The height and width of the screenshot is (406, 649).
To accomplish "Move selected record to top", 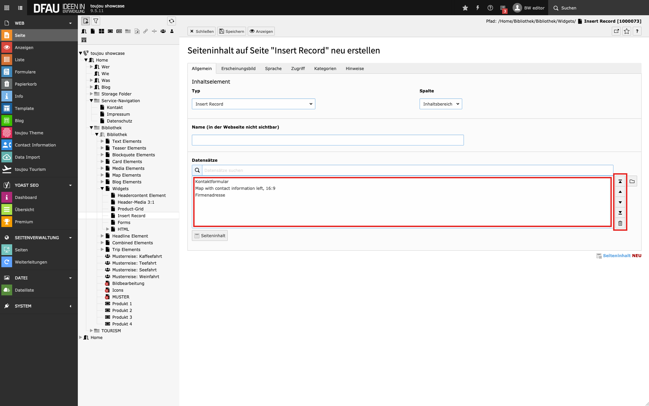I will [620, 181].
